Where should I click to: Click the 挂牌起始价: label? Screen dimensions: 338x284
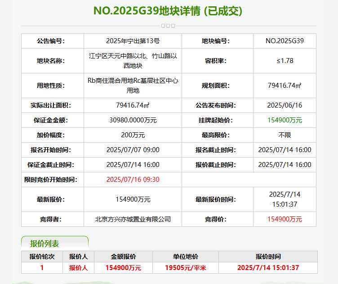point(216,120)
